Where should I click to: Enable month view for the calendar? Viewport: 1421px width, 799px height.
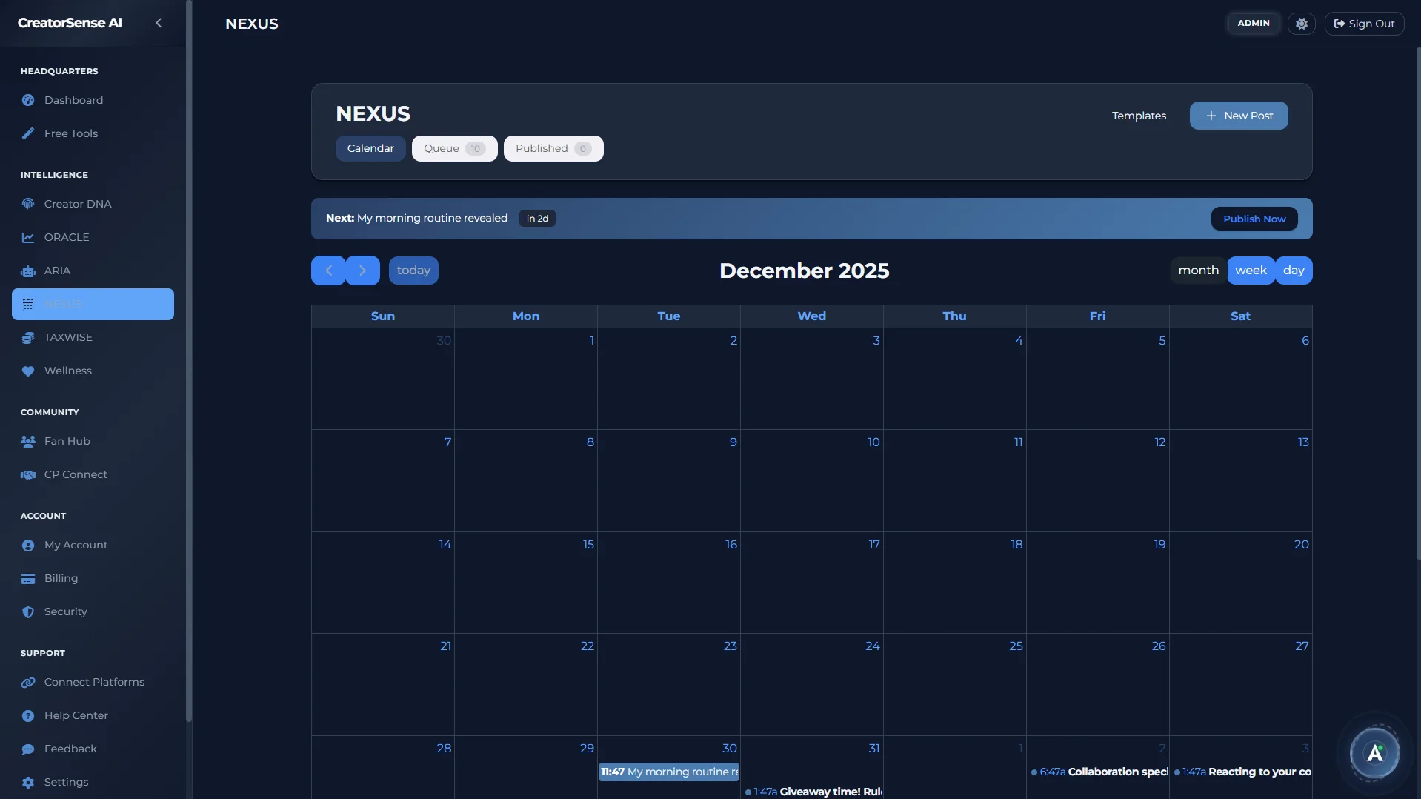pyautogui.click(x=1197, y=270)
